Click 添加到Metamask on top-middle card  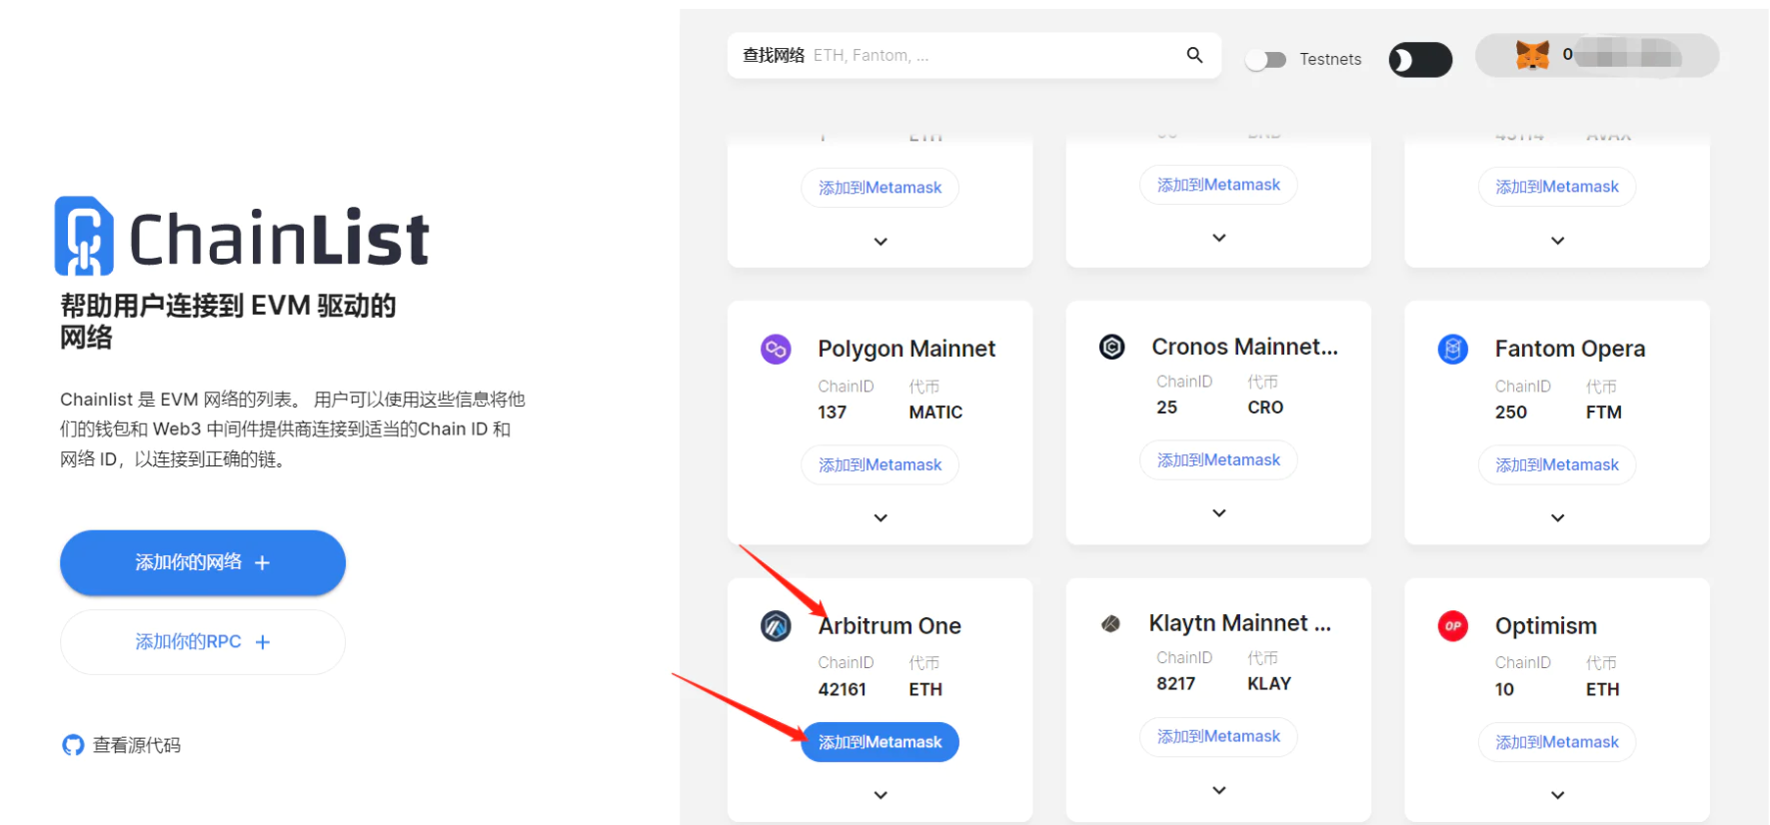coord(1219,185)
